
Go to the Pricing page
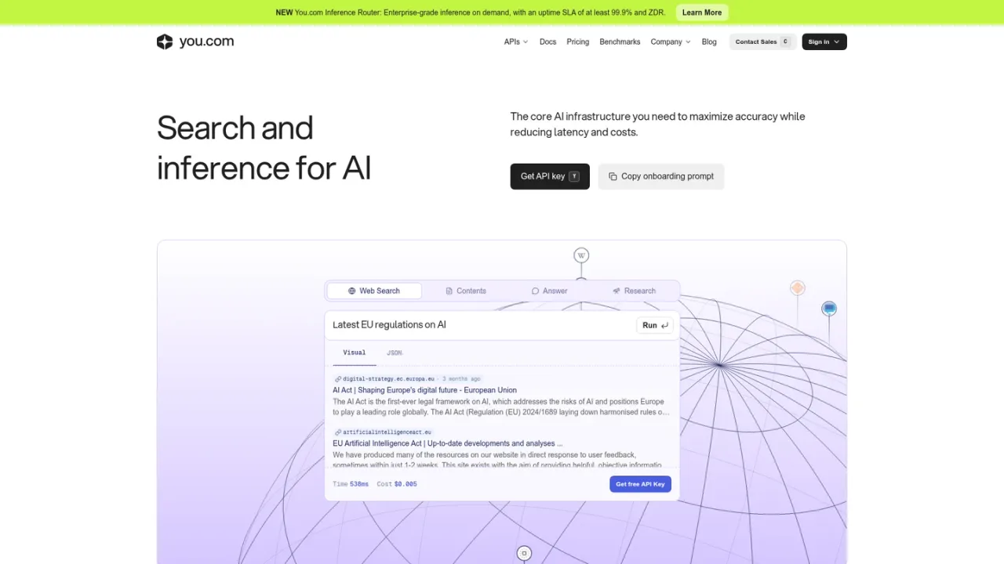[578, 42]
